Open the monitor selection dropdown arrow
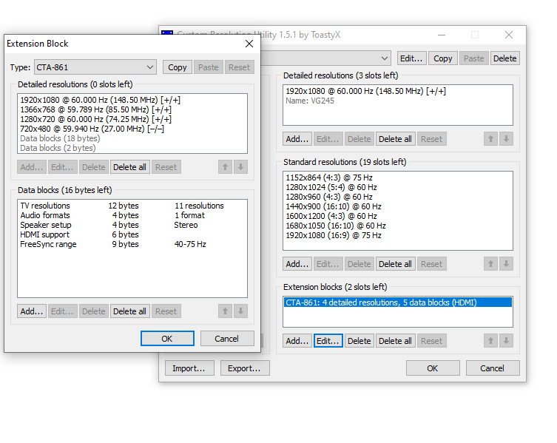The image size is (557, 443). (385, 58)
